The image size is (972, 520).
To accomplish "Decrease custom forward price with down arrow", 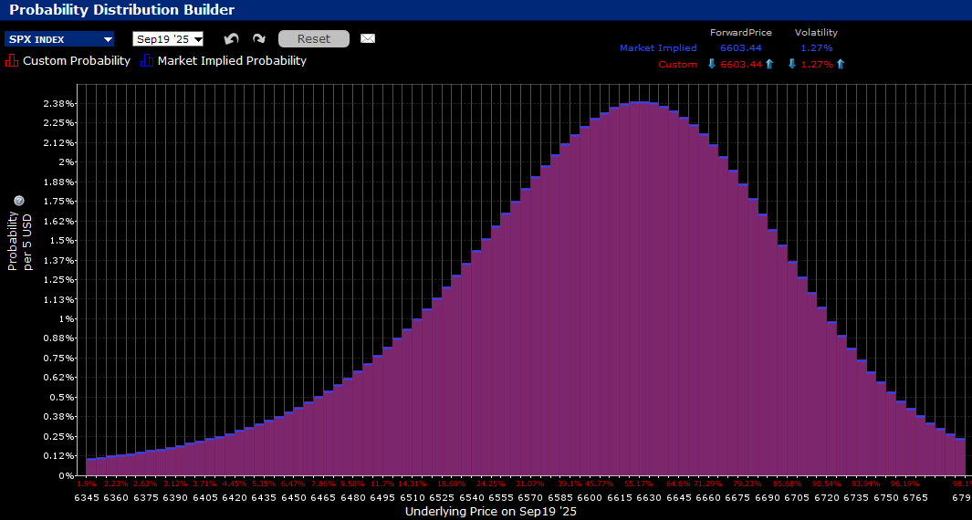I will [x=712, y=64].
